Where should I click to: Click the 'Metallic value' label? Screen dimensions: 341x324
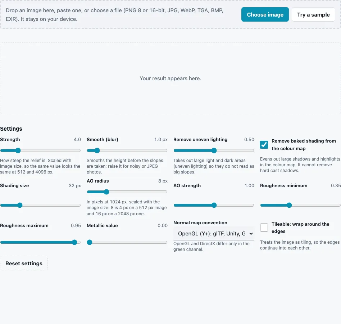102,226
